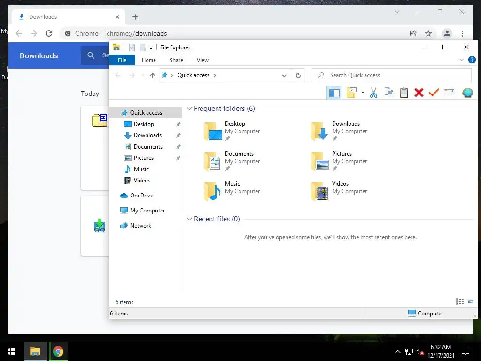Click the File Explorer title bar icon
This screenshot has width=481, height=361.
coord(116,47)
